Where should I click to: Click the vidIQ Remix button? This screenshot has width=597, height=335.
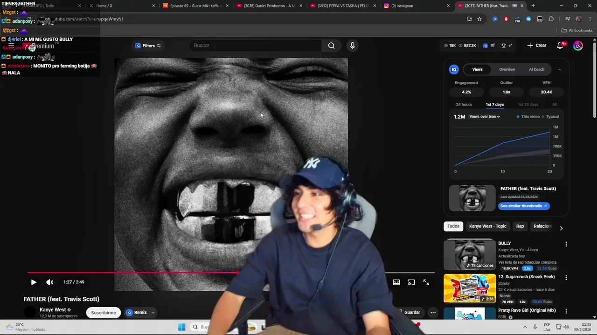point(136,313)
